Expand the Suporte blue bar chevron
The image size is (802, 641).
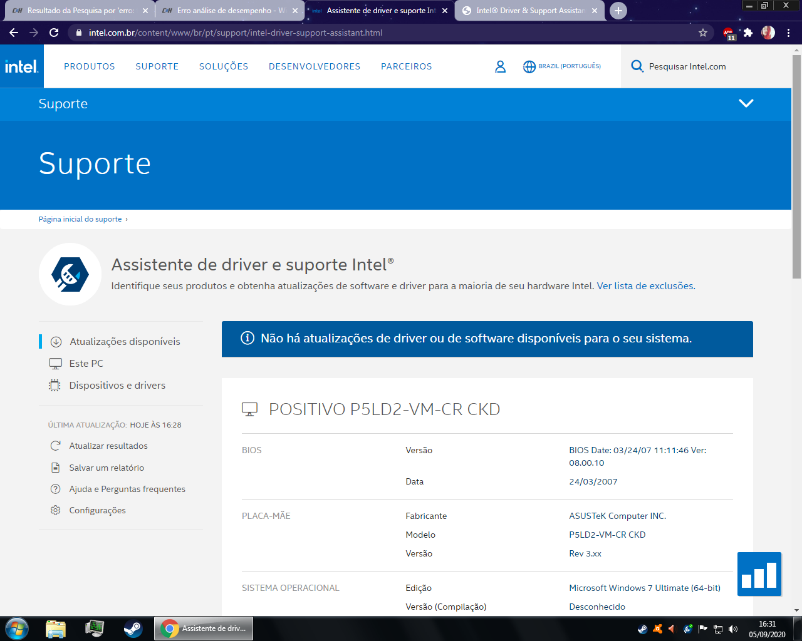746,103
